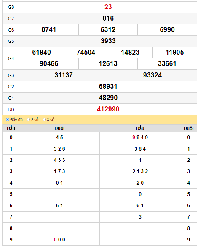This screenshot has height=246, width=198.
Task: Click the G2 row label
Action: (x=11, y=87)
